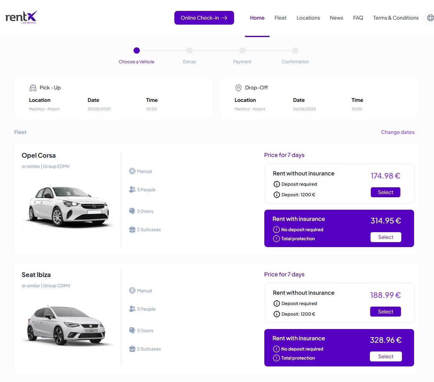Open the globe language selector

pyautogui.click(x=430, y=18)
